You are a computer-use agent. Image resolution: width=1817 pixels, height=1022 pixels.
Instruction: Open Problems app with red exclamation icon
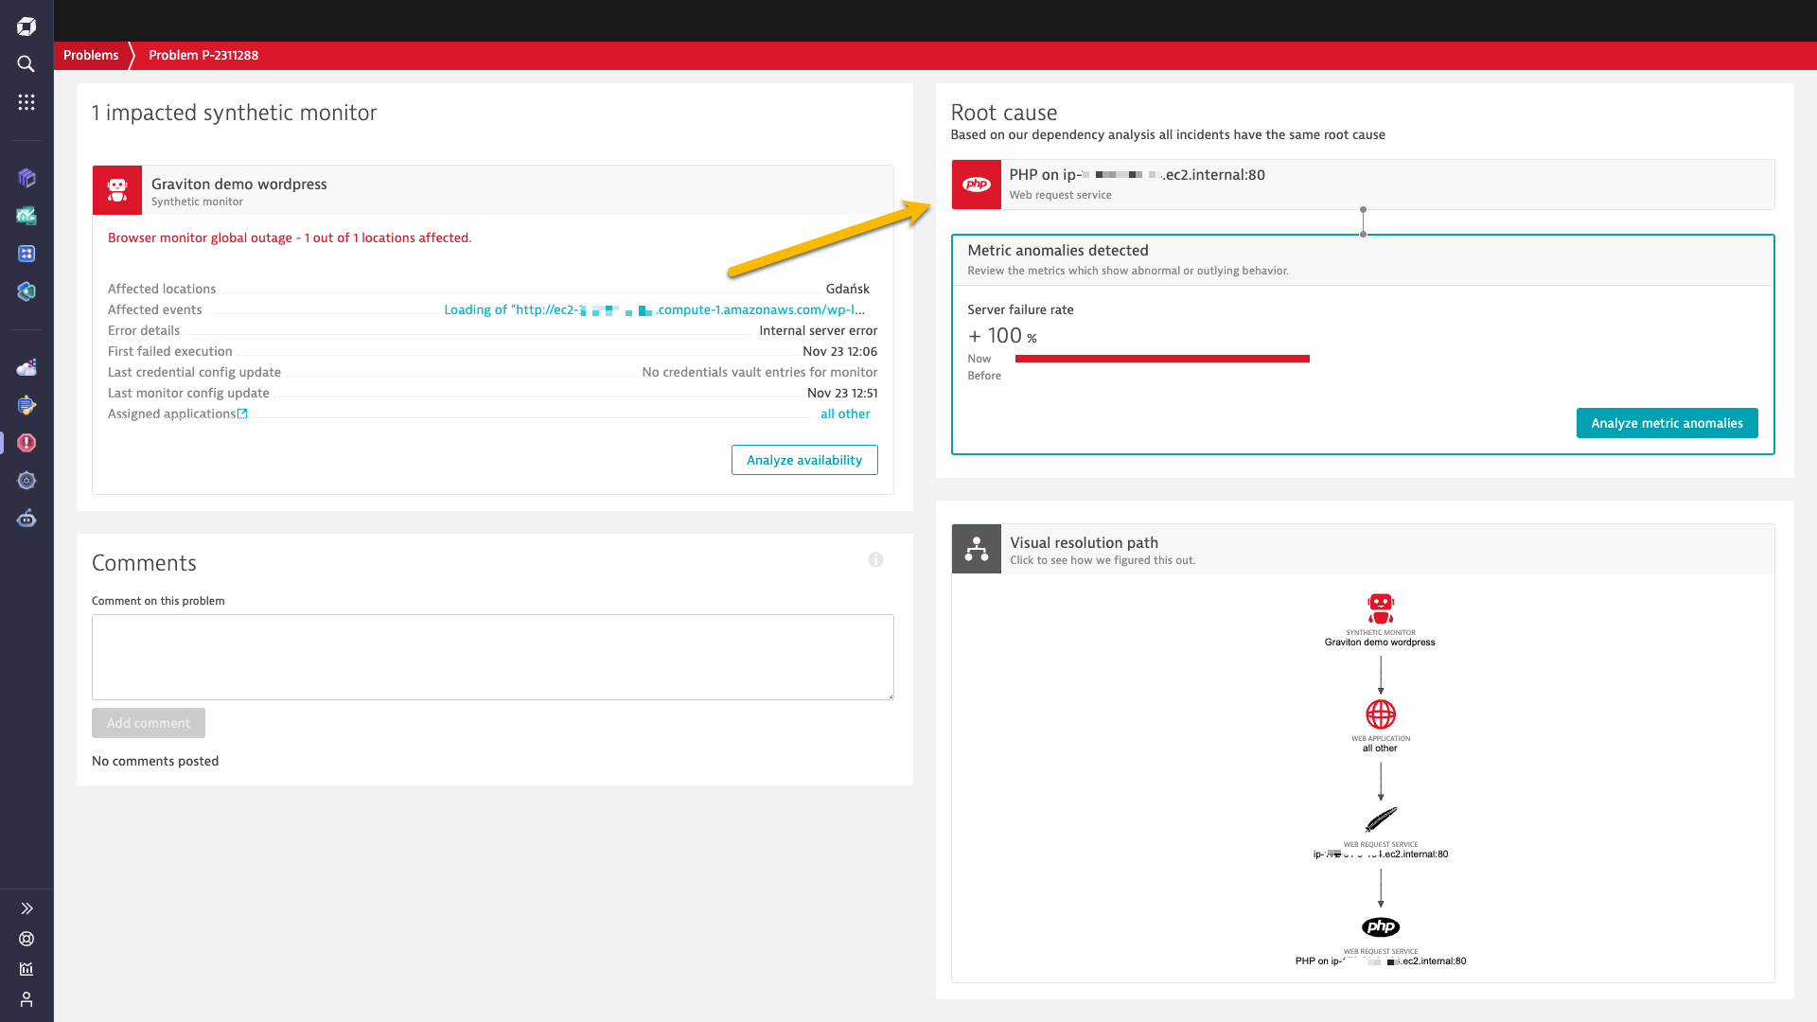[x=26, y=443]
